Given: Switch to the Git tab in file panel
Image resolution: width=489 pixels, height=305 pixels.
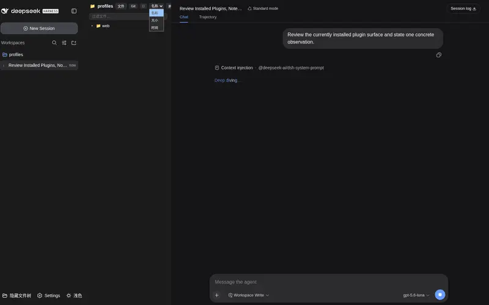Looking at the screenshot, I should click(x=133, y=6).
